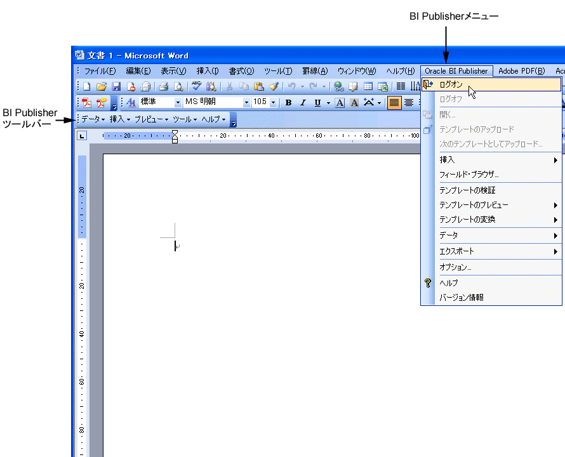Choose ログオン in the BI Publisher menu
This screenshot has height=457, width=565.
(x=491, y=84)
